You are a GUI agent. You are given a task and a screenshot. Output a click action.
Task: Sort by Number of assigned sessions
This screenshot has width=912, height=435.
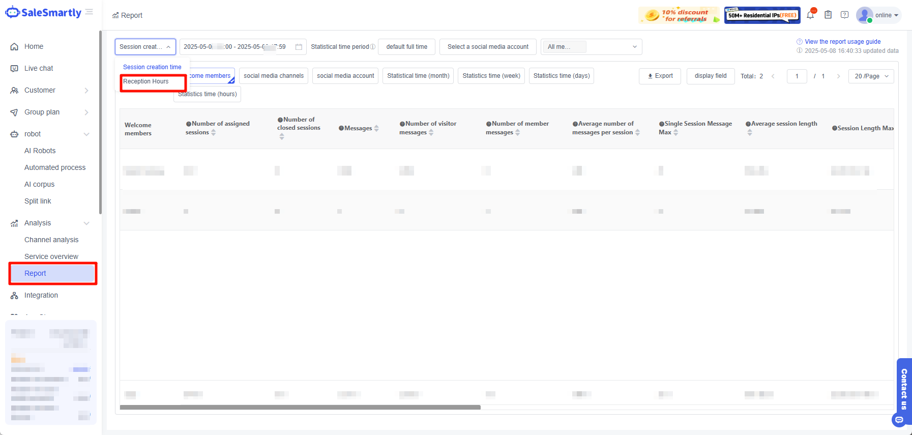click(214, 132)
